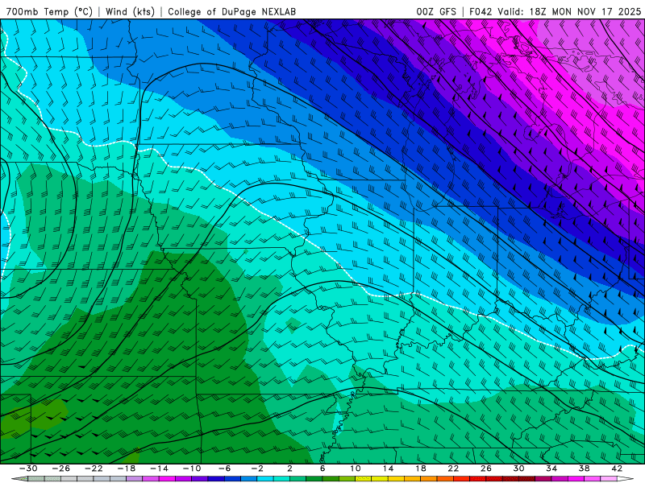Click the -22 legend value
Viewport: 645px width, 483px height.
[94, 469]
